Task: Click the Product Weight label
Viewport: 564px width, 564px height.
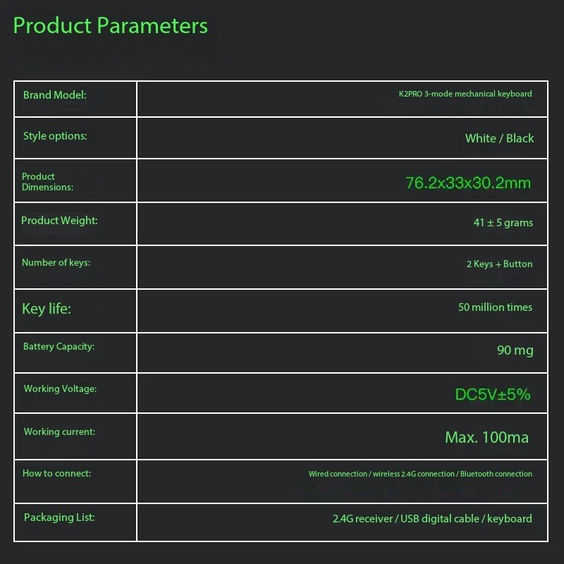Action: point(59,221)
